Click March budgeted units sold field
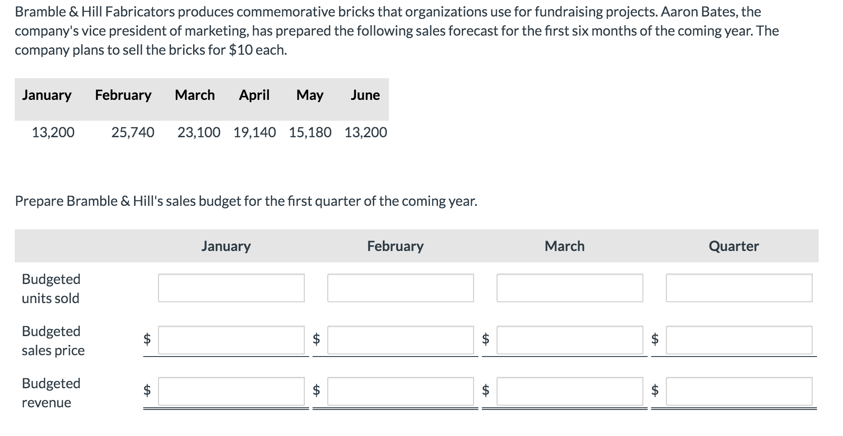Viewport: 843px width, 436px height. point(570,288)
